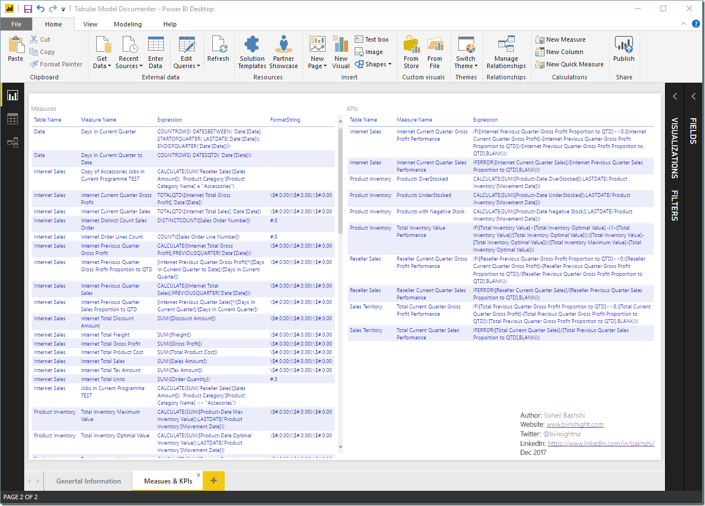The image size is (705, 506).
Task: Insert a New Visual
Action: [341, 52]
